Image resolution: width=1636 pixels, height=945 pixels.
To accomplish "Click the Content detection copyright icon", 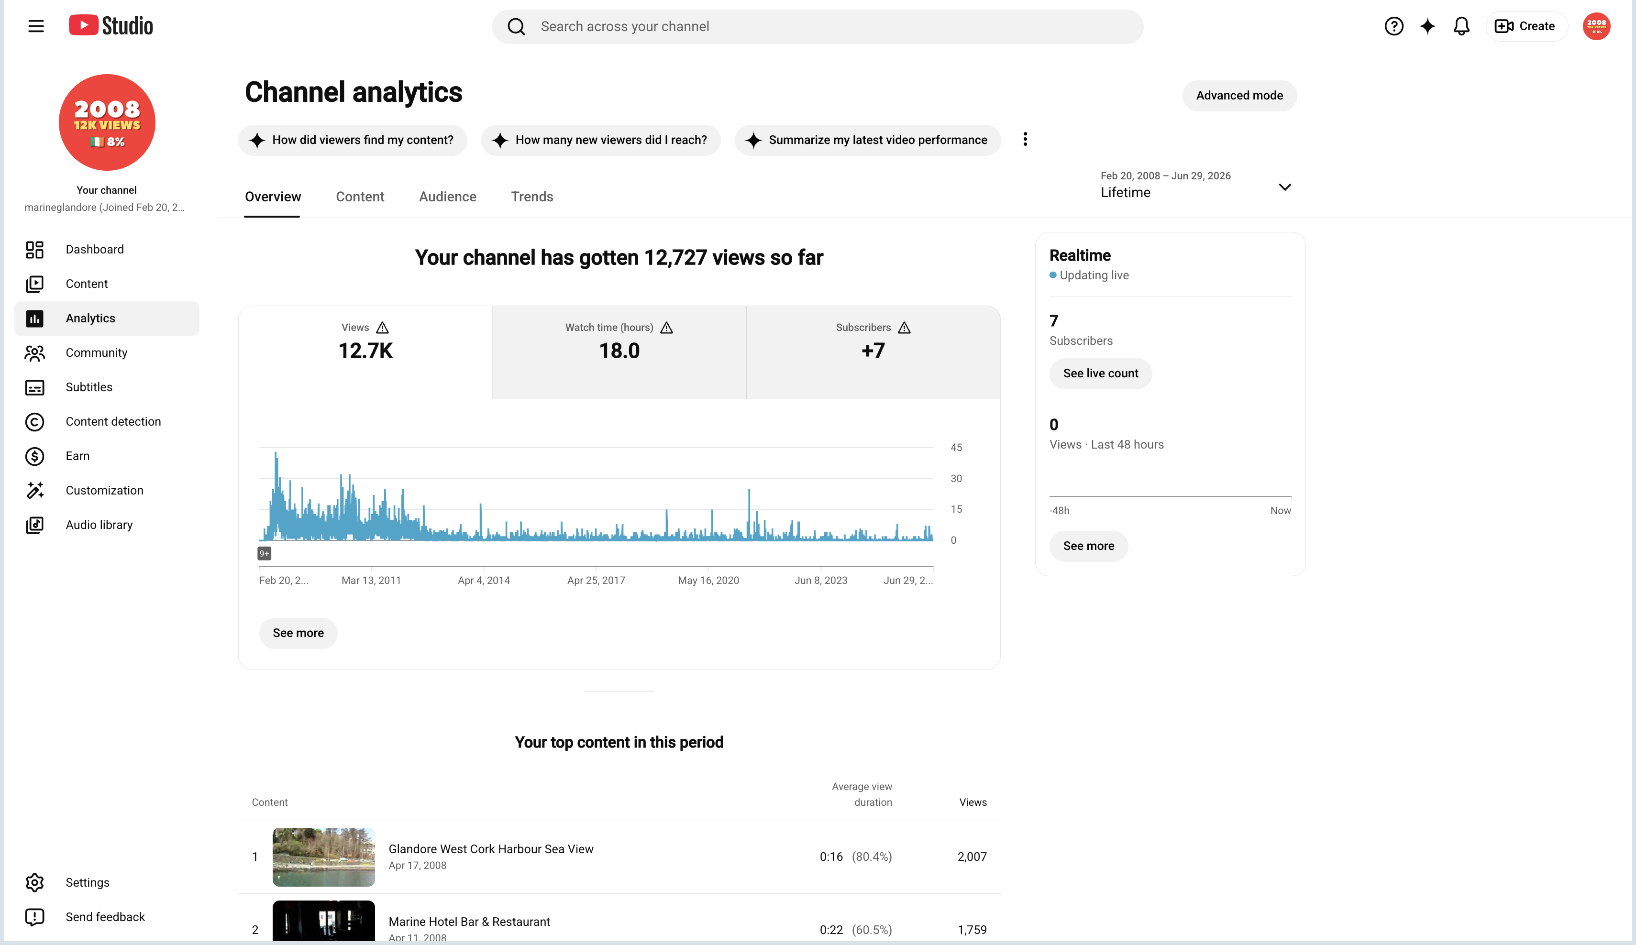I will [34, 421].
